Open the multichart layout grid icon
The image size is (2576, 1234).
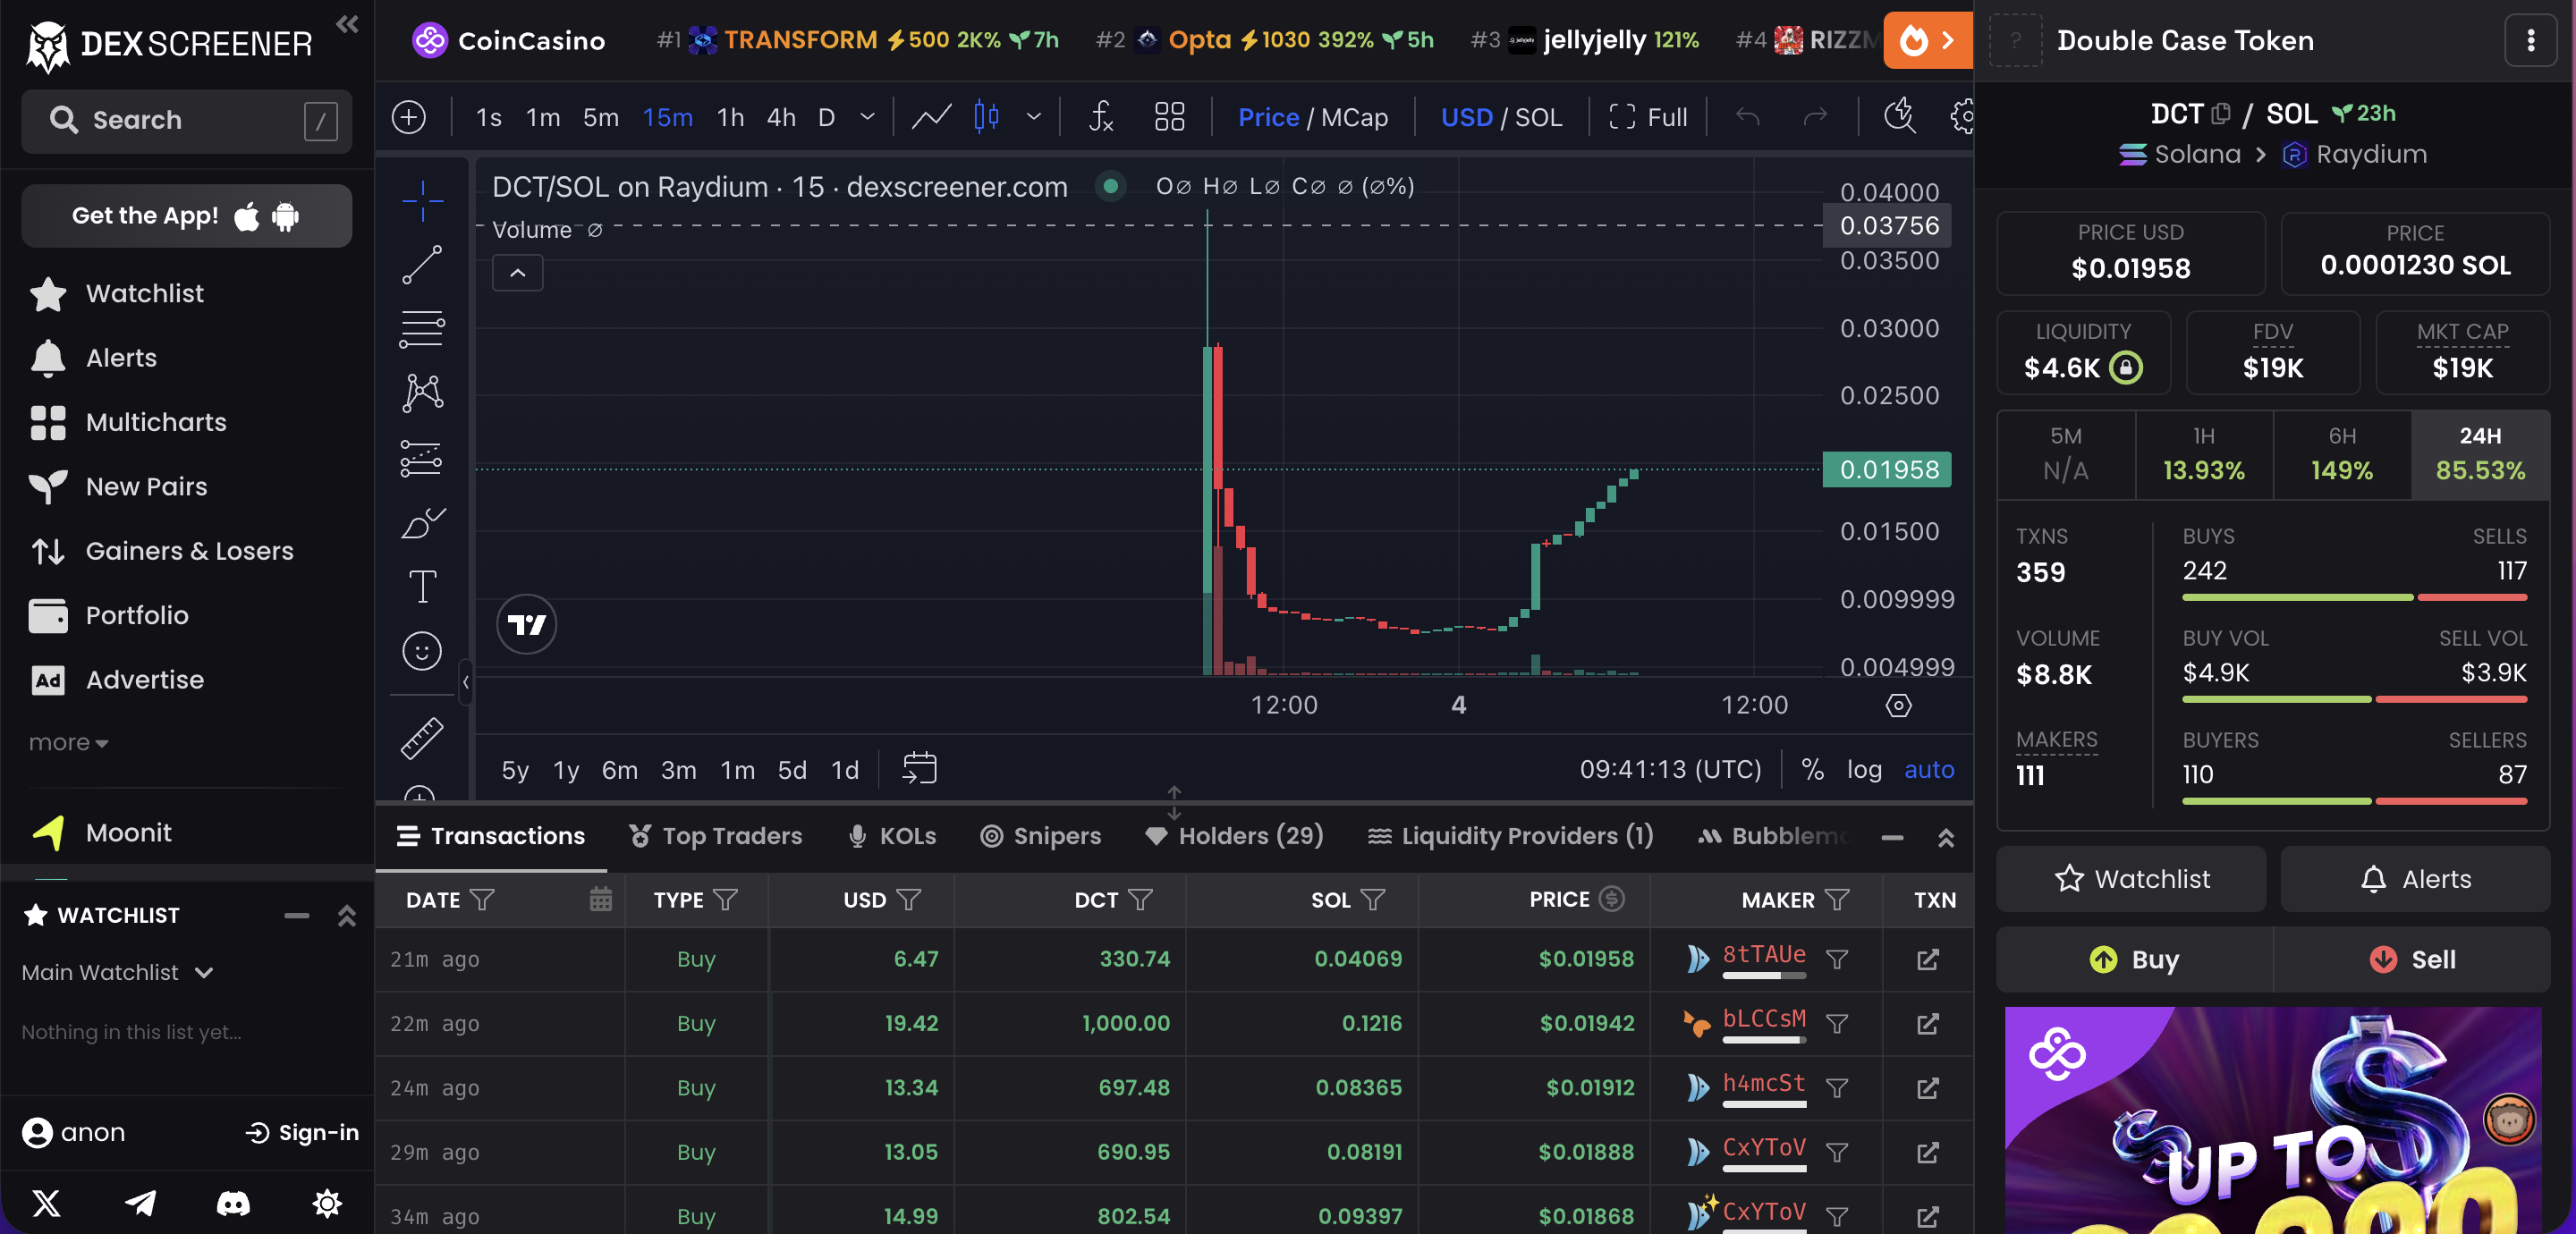(1169, 117)
